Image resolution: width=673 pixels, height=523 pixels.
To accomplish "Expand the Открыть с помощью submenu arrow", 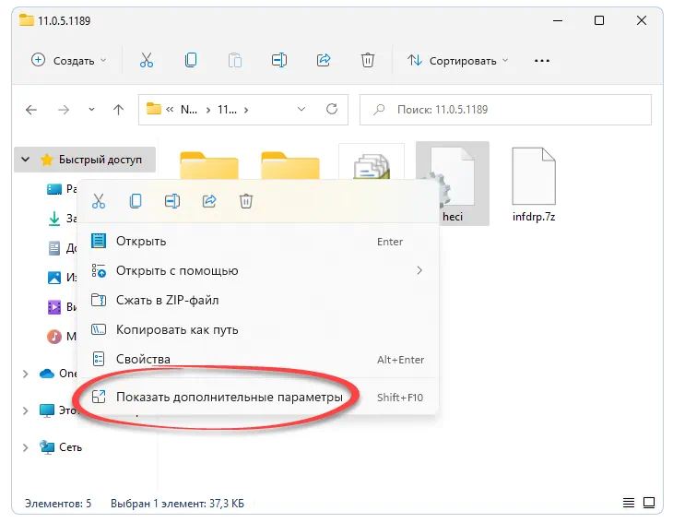I will pyautogui.click(x=419, y=270).
